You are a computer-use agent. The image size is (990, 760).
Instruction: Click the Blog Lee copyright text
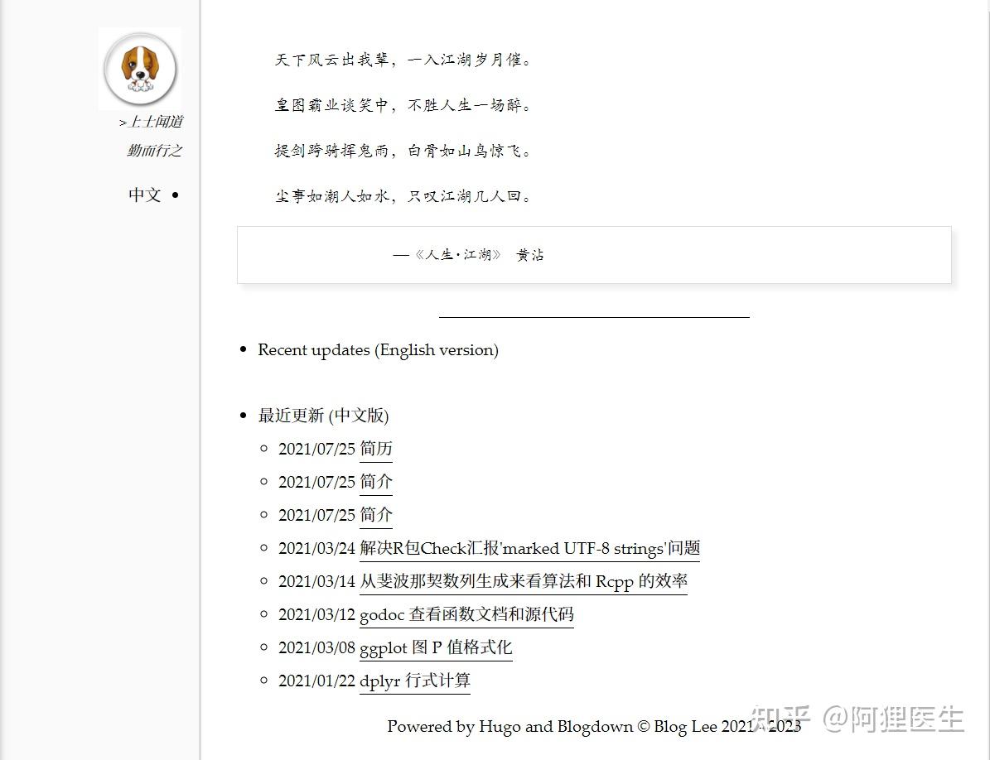click(x=691, y=727)
